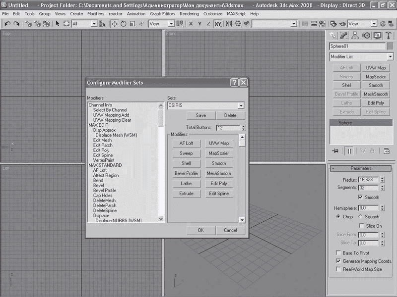Open the Rendering menu
This screenshot has height=297, width=397.
(189, 14)
